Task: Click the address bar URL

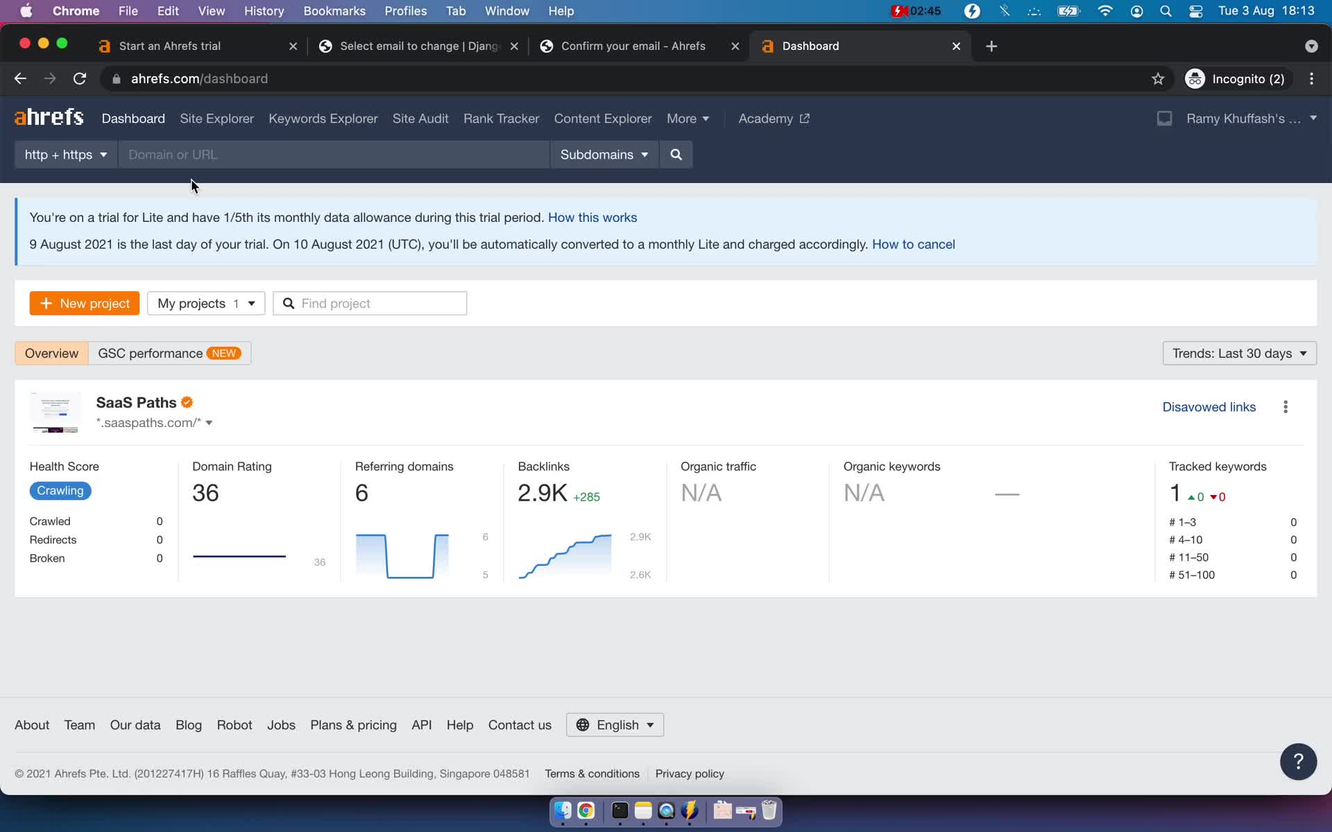Action: [199, 79]
